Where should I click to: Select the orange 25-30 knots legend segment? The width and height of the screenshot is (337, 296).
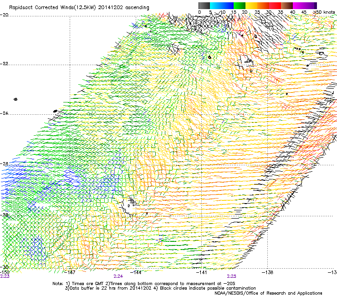[x=263, y=5]
